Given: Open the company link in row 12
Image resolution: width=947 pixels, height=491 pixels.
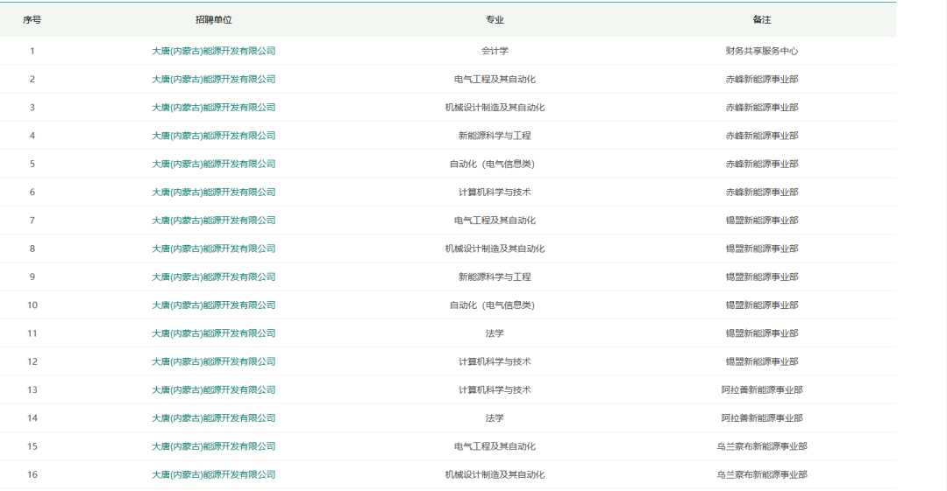Looking at the screenshot, I should coord(213,362).
